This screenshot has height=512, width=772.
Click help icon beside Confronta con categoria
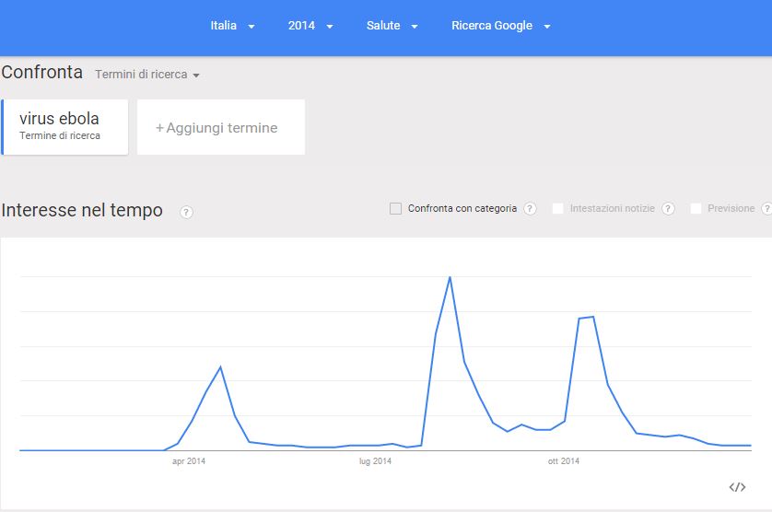tap(530, 209)
